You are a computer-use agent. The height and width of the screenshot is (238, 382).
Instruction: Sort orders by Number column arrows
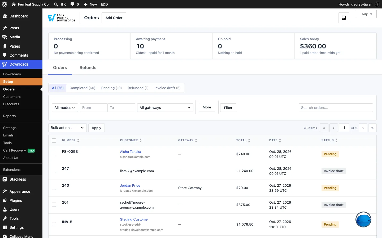(x=78, y=140)
